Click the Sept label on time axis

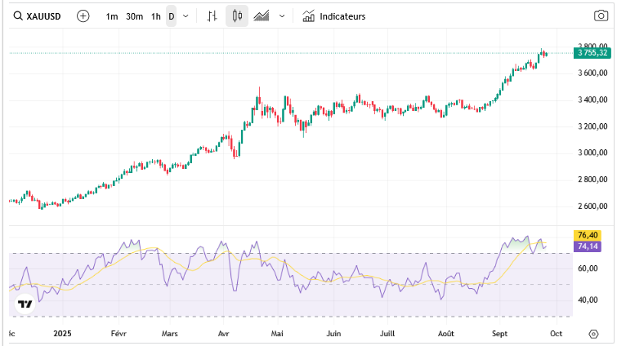click(x=498, y=334)
